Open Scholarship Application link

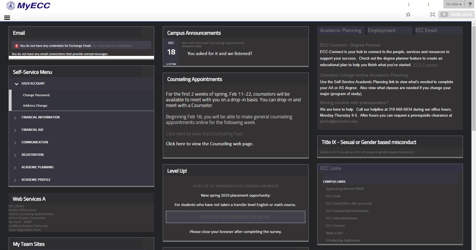coord(343,240)
